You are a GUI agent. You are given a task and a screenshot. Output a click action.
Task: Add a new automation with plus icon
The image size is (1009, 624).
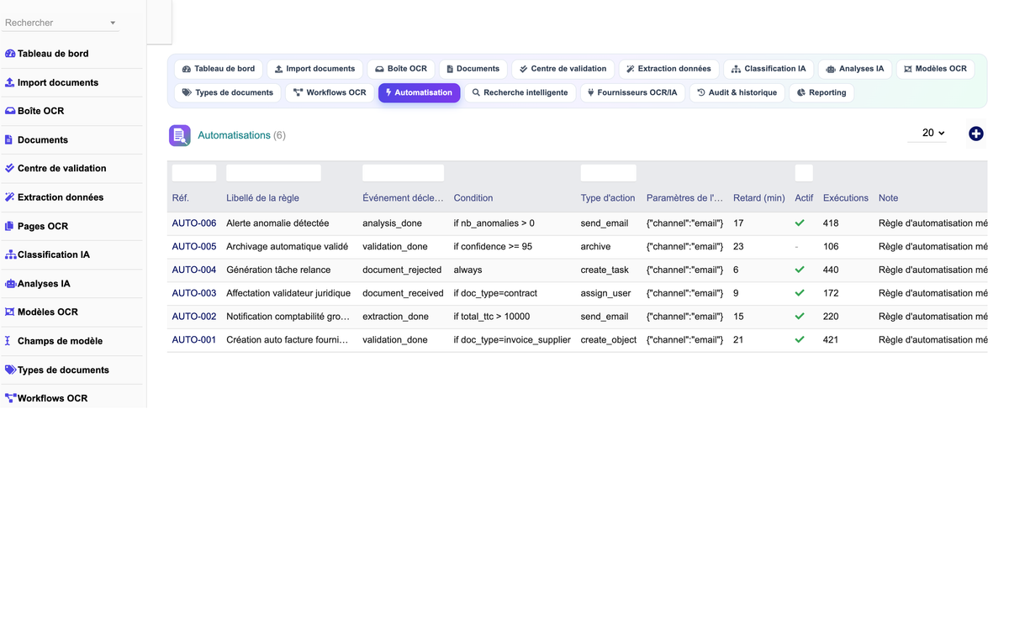tap(975, 134)
